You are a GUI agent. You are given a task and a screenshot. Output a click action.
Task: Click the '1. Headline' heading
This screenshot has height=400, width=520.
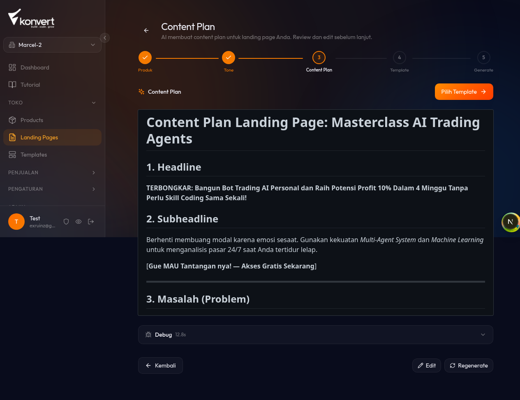pyautogui.click(x=174, y=167)
